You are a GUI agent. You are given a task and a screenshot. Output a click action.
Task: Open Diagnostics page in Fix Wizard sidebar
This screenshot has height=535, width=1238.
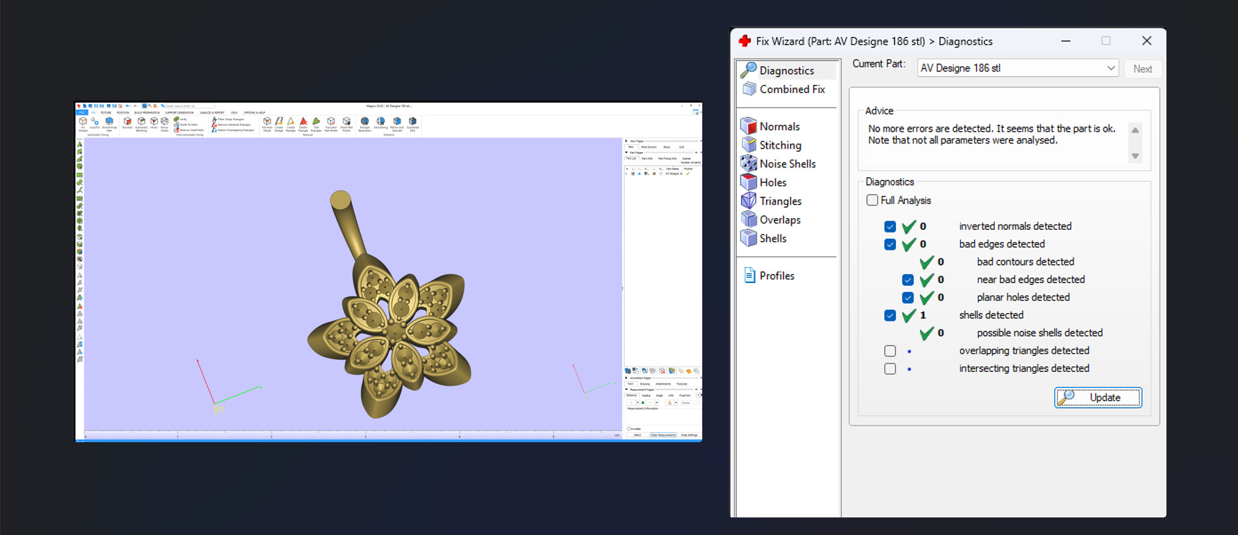point(786,70)
